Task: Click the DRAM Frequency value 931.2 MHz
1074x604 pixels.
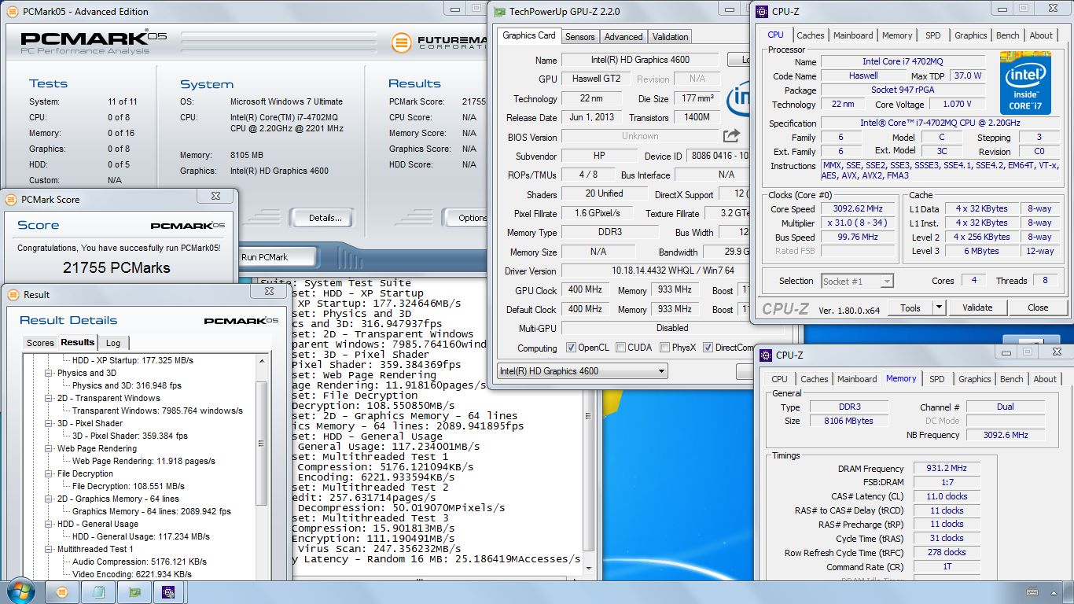Action: [x=947, y=469]
